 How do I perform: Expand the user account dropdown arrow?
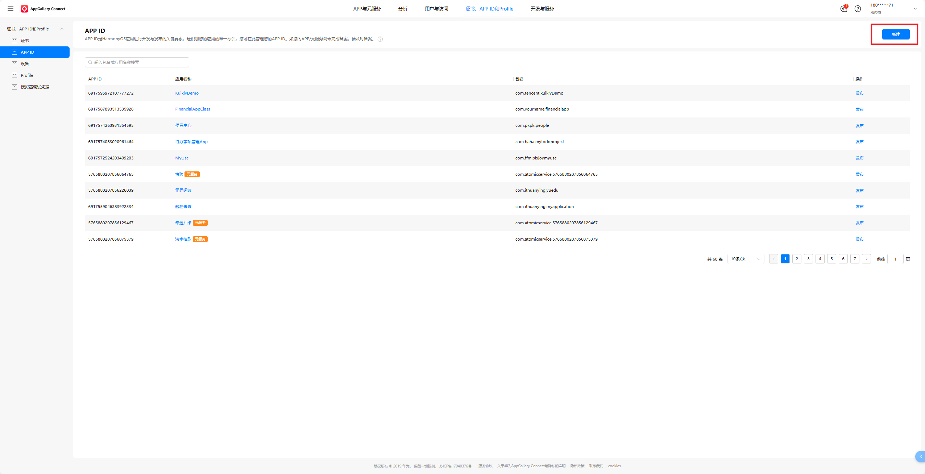(915, 9)
